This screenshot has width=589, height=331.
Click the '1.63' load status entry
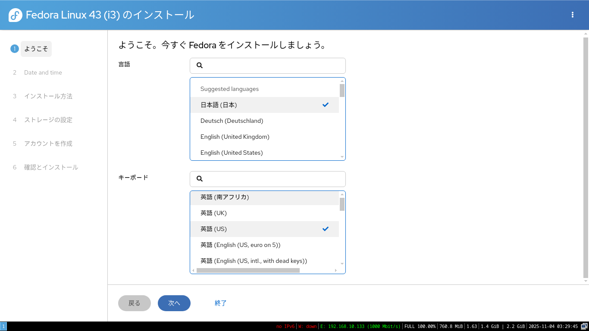(472, 327)
